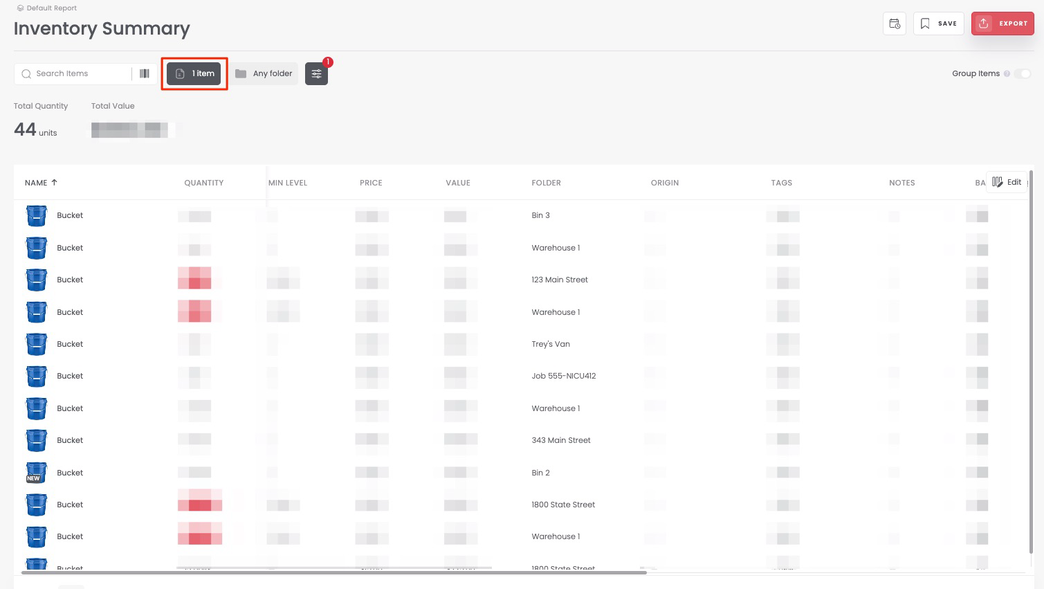Click the Edit columns button
1044x589 pixels.
(x=1007, y=182)
